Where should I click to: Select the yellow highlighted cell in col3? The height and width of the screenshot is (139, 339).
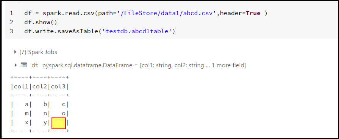pyautogui.click(x=59, y=123)
